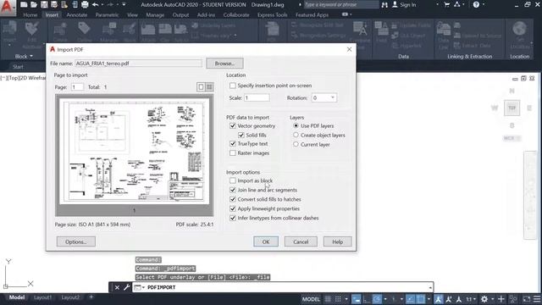This screenshot has width=542, height=305.
Task: Click the Page number input field
Action: coord(77,87)
